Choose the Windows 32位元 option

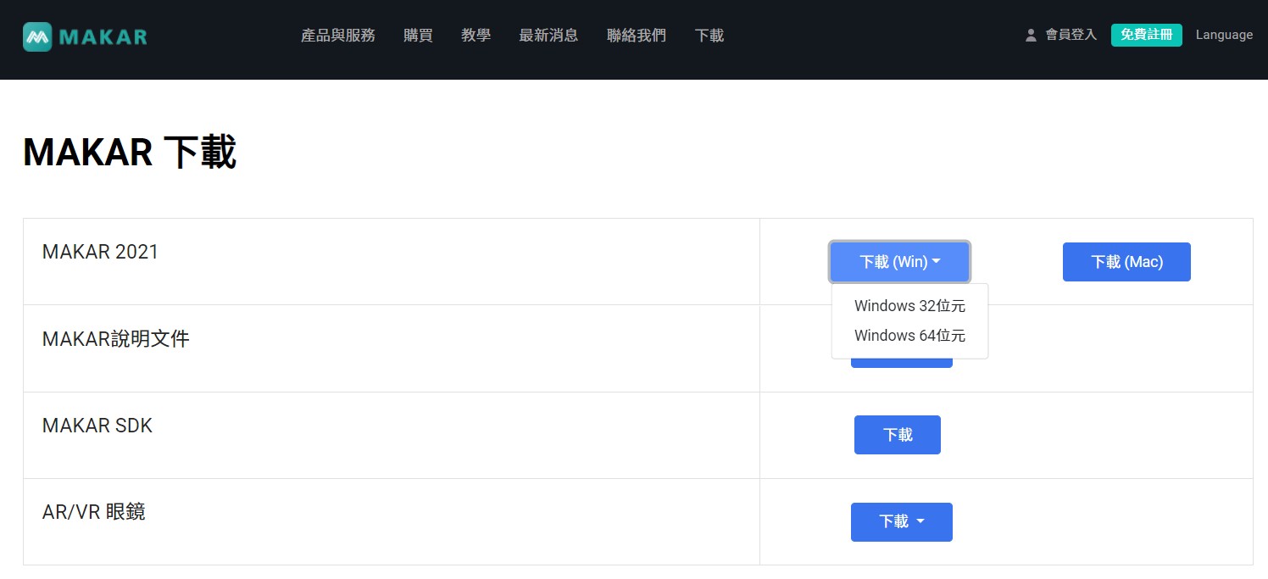click(909, 306)
